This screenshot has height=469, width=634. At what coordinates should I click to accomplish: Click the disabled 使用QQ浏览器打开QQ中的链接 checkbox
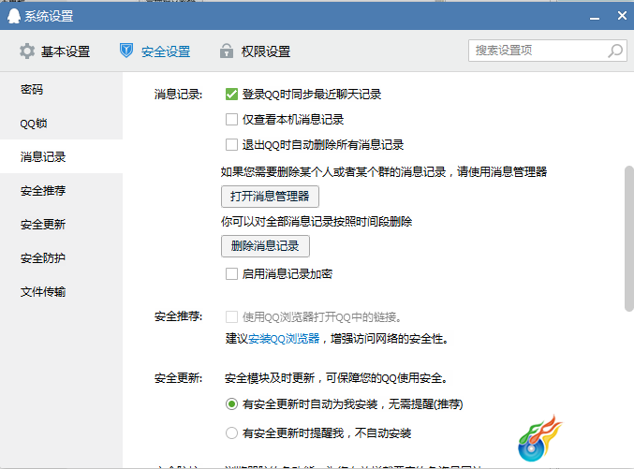[x=231, y=317]
